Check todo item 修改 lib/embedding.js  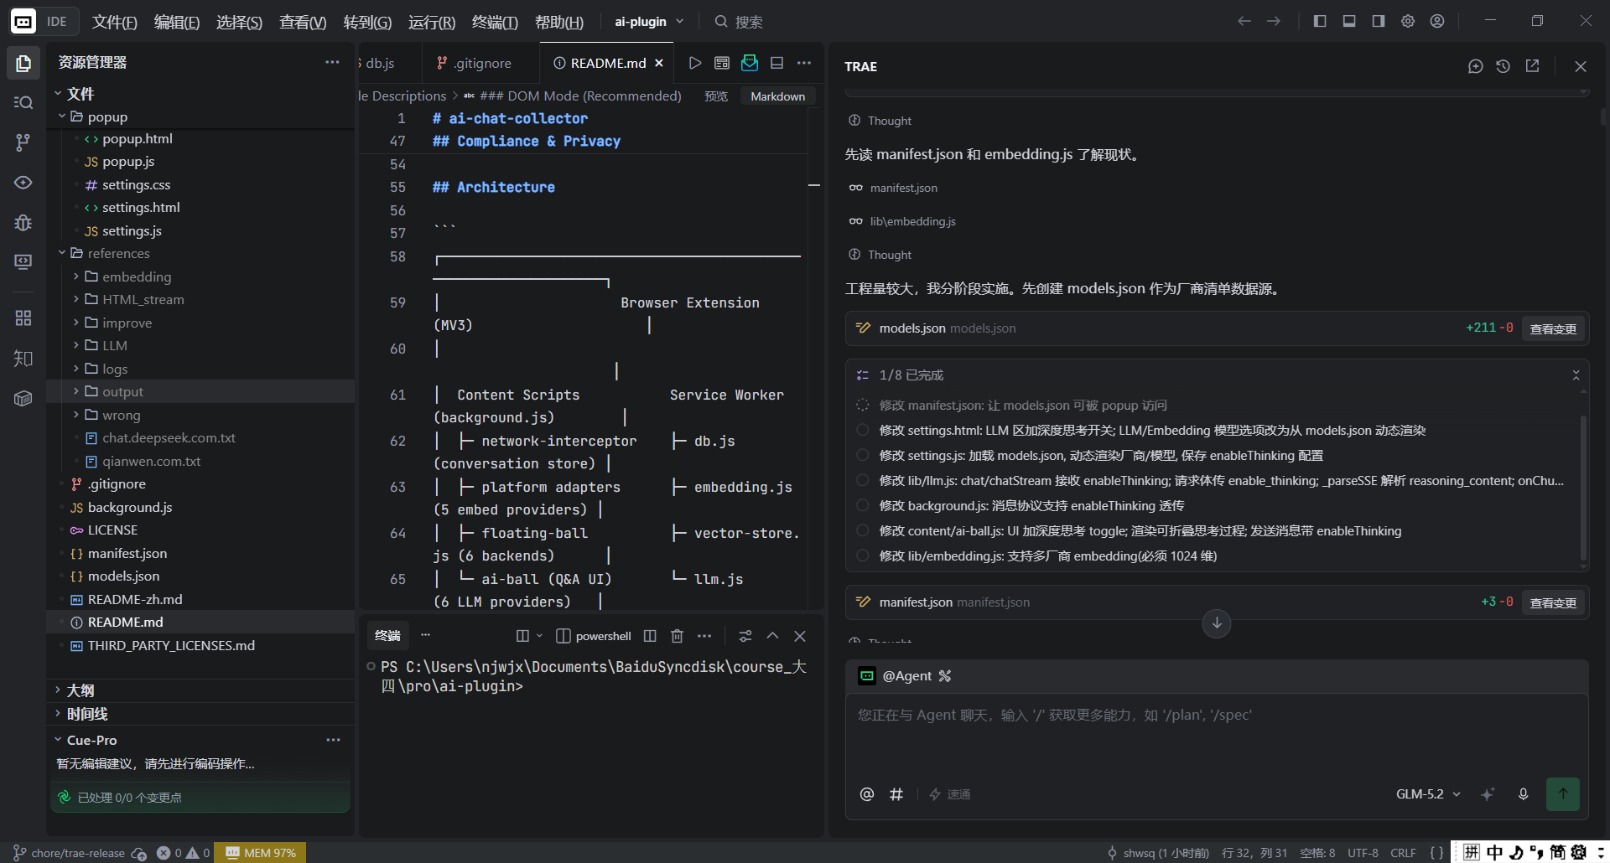click(x=862, y=556)
